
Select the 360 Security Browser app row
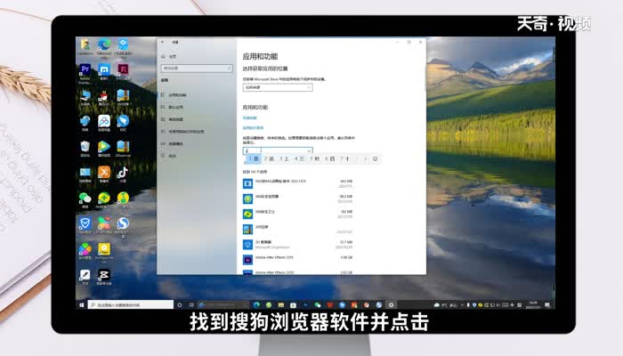click(x=298, y=198)
